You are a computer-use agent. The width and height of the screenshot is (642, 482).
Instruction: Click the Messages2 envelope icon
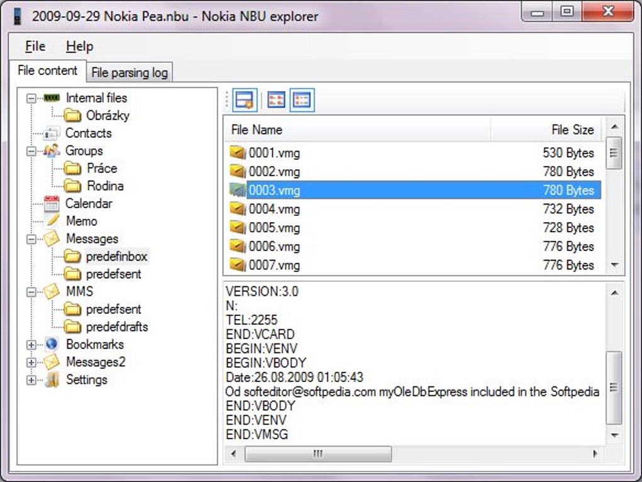click(x=52, y=362)
